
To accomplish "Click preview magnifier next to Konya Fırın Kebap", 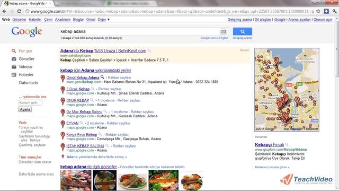I will point(100,134).
